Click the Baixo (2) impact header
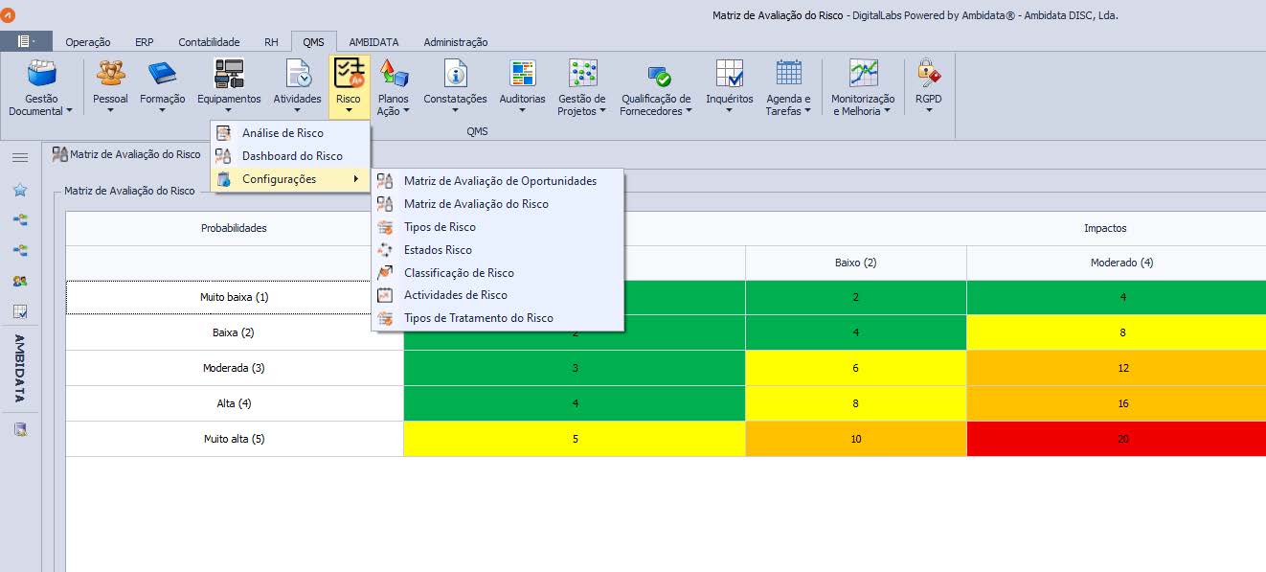The image size is (1266, 572). (x=856, y=263)
